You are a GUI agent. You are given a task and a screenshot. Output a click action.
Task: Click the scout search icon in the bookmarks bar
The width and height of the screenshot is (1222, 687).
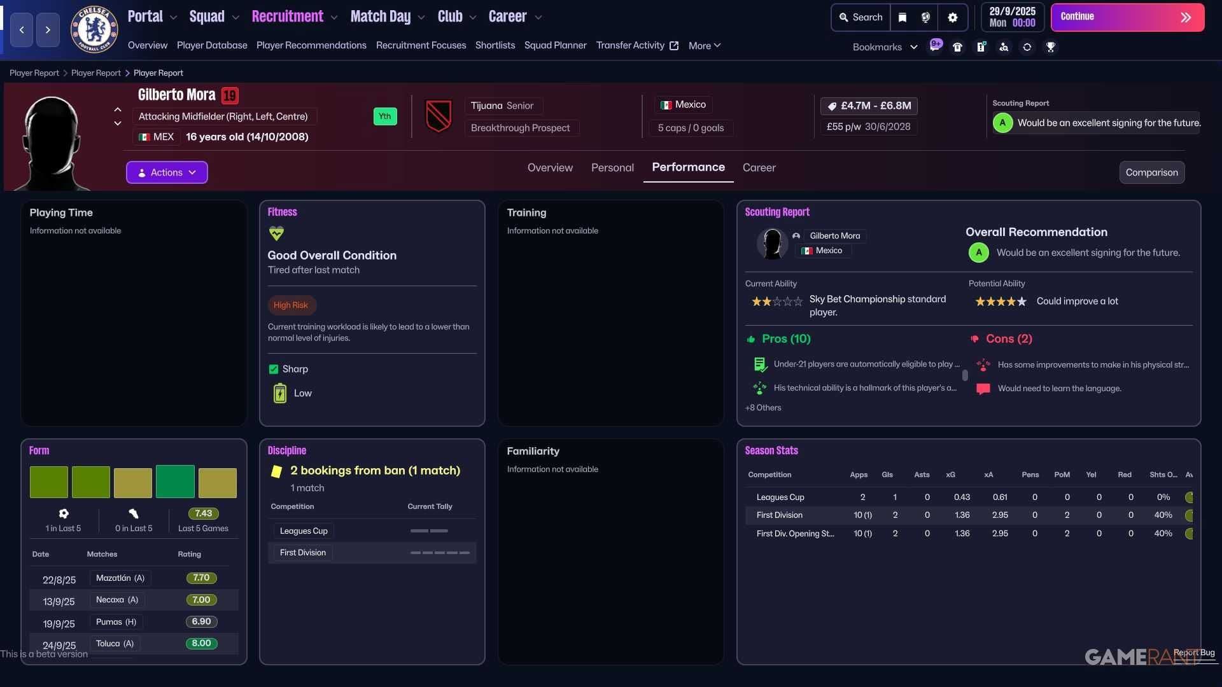[x=1004, y=47]
